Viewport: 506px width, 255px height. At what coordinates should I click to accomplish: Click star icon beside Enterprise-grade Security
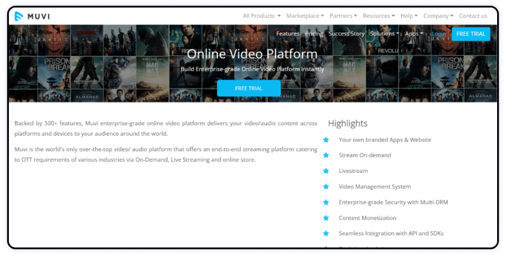click(326, 203)
